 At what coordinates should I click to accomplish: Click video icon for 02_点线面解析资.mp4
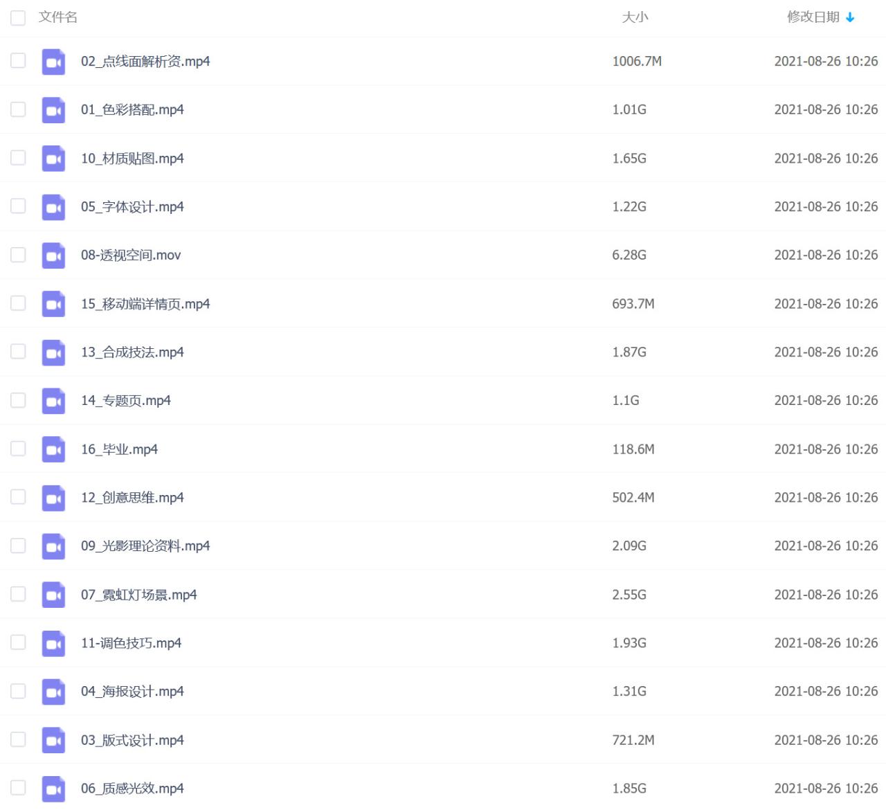tap(53, 62)
